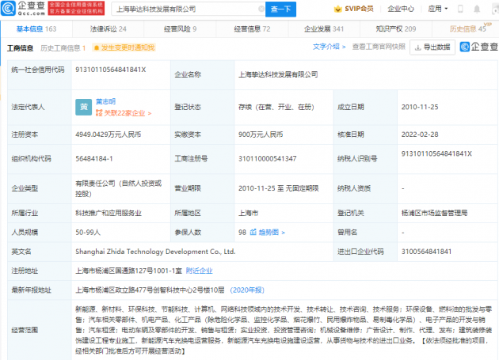Open notifications via the bell icon
This screenshot has width=499, height=360.
tap(477, 9)
